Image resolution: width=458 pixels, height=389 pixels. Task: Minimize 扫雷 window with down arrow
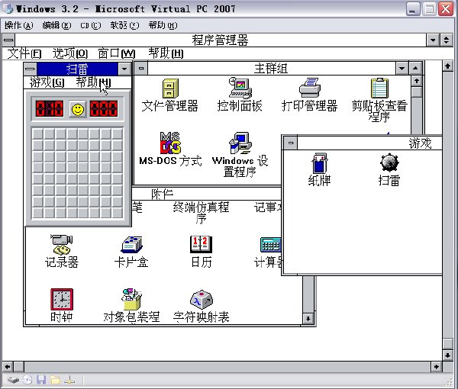click(x=124, y=69)
